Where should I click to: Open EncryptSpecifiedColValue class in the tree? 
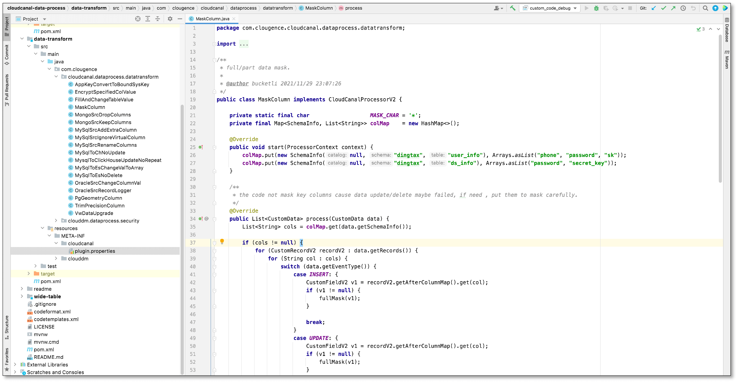(x=105, y=92)
